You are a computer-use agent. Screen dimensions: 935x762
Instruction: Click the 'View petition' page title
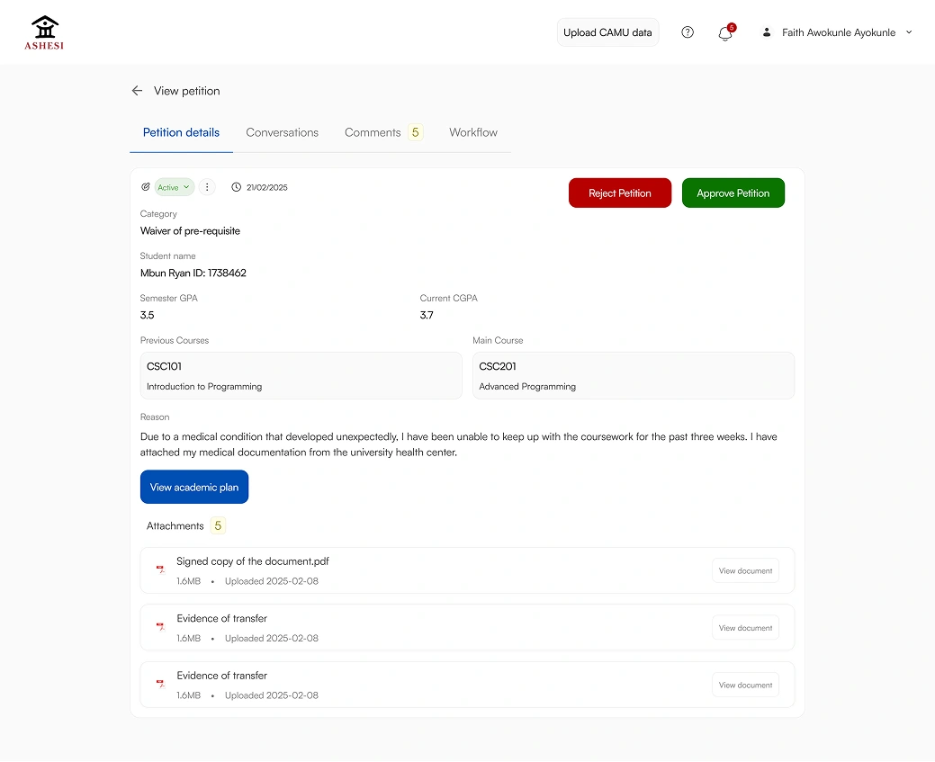click(186, 91)
